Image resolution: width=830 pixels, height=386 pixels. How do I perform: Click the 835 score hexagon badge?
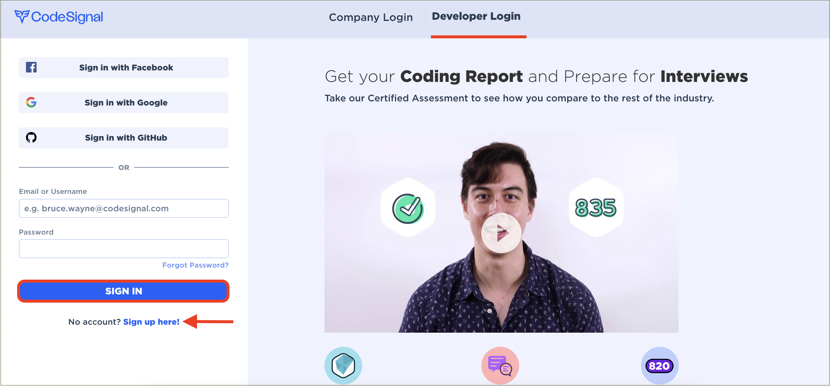[x=596, y=208]
